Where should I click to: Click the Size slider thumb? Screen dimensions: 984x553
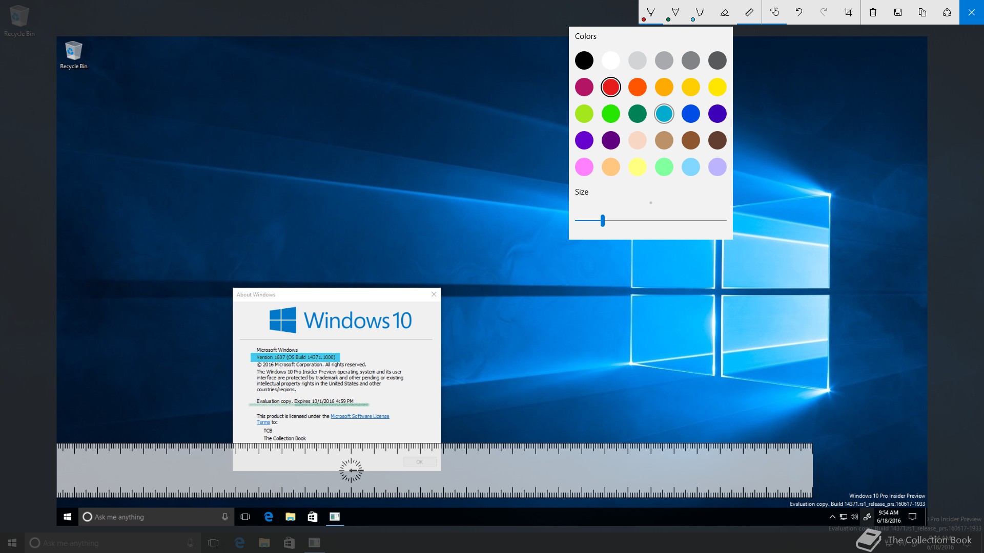point(603,221)
